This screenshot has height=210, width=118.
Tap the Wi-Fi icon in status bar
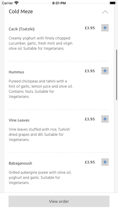point(17,3)
